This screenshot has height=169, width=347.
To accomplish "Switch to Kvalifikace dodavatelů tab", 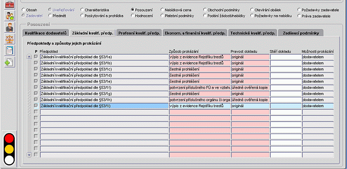I will (46, 33).
